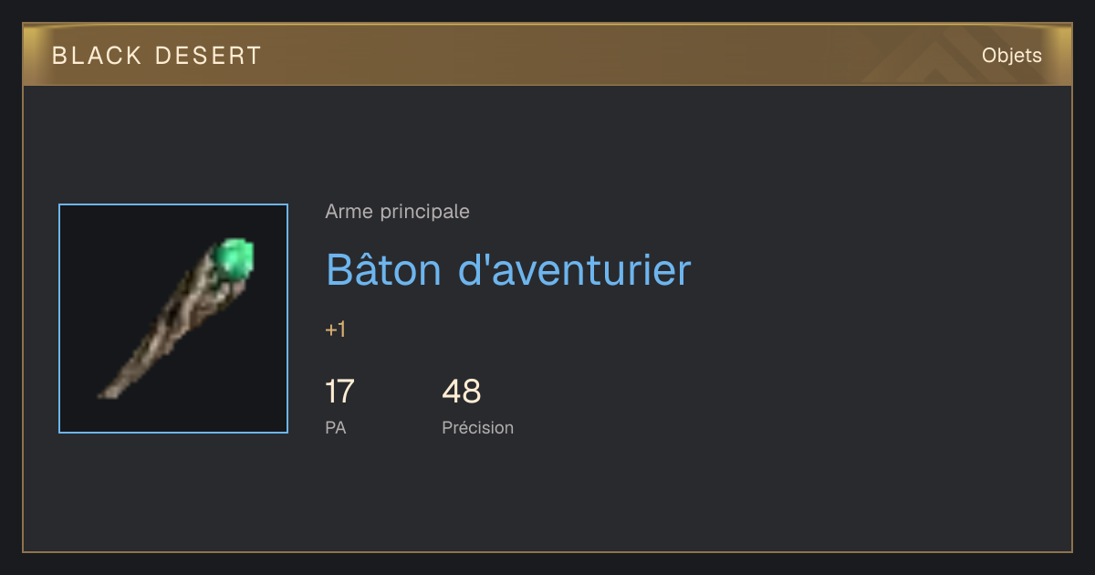Click the Bâton d'aventurier title
Screen dimensions: 1095x575
[508, 269]
